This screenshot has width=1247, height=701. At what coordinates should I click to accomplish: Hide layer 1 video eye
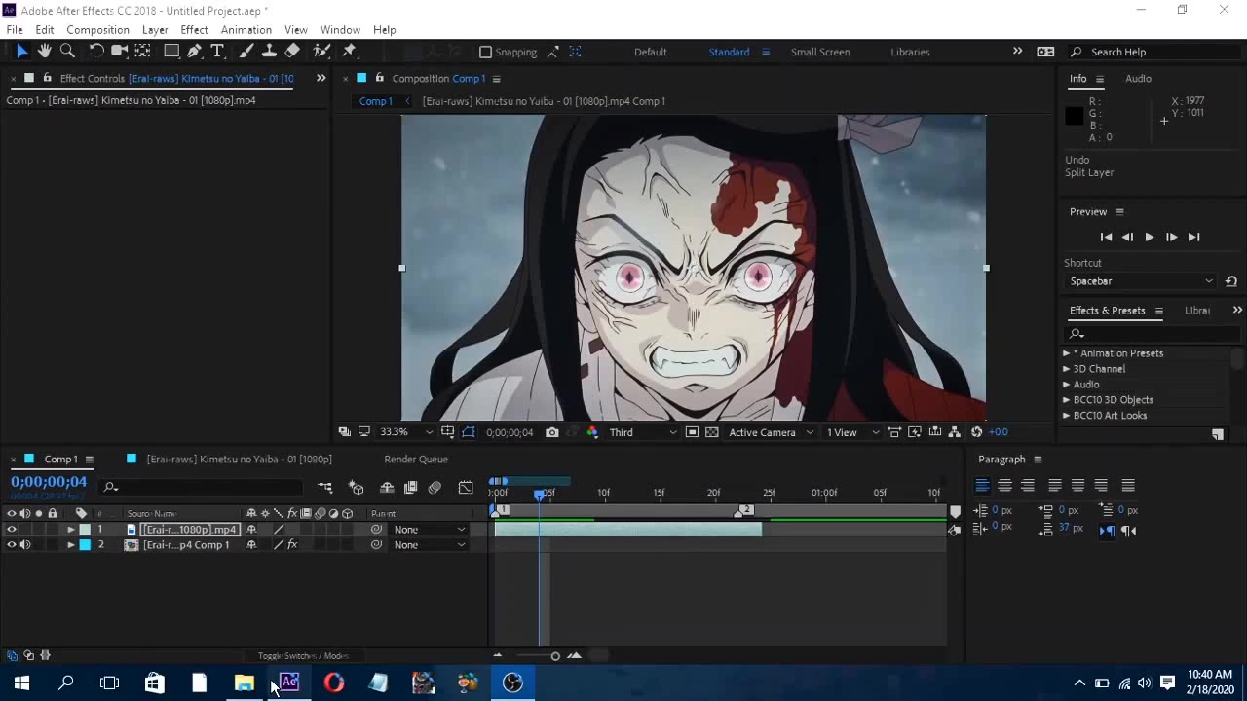pyautogui.click(x=12, y=530)
